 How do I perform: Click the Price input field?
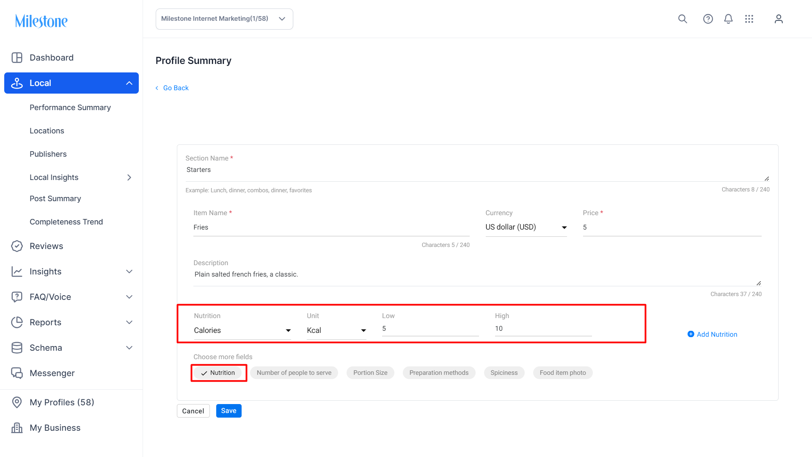(672, 227)
